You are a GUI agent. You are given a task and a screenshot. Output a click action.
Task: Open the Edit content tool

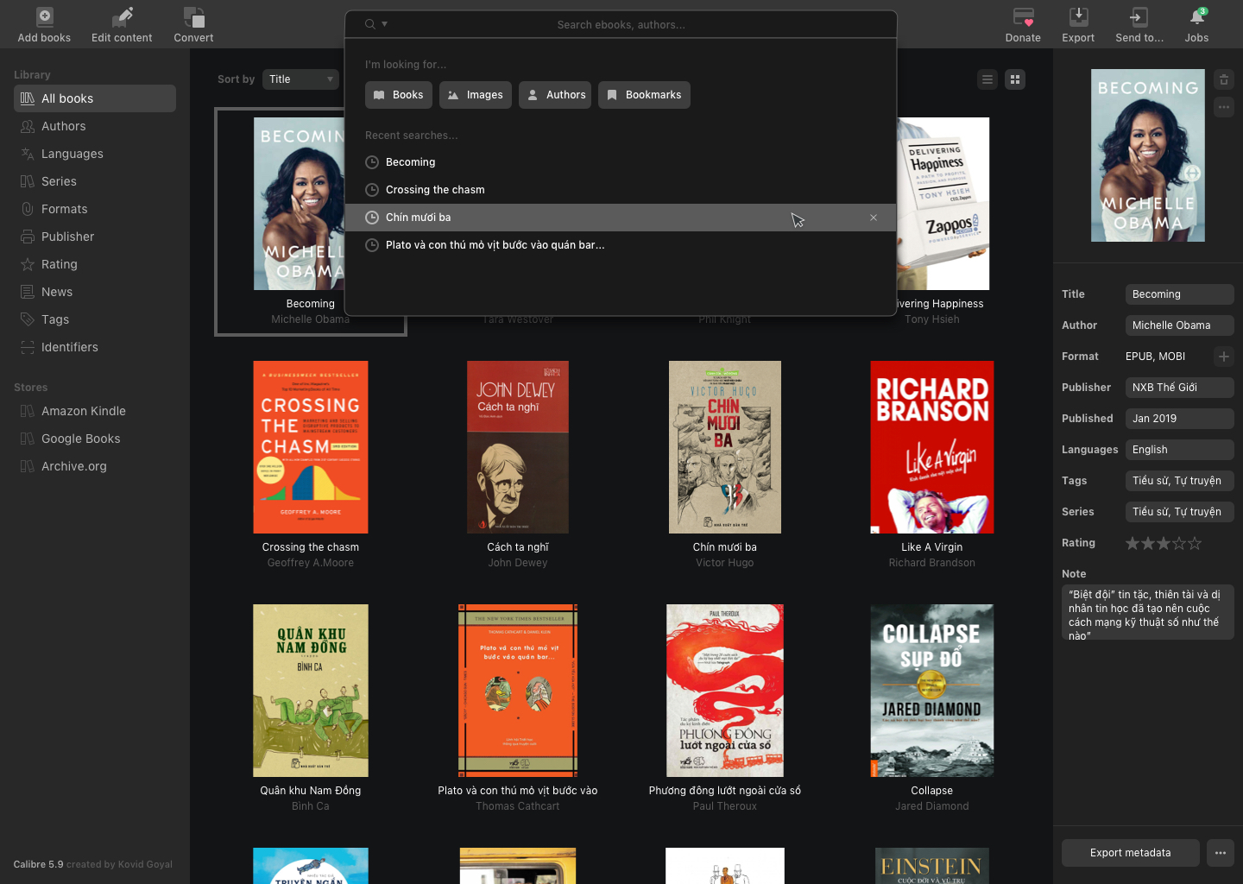coord(122,25)
